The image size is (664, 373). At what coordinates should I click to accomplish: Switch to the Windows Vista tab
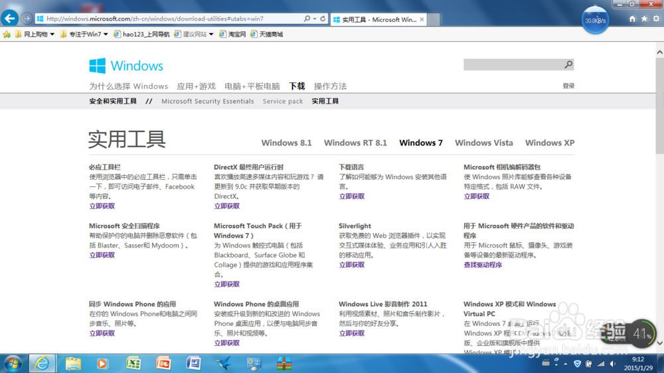click(483, 143)
